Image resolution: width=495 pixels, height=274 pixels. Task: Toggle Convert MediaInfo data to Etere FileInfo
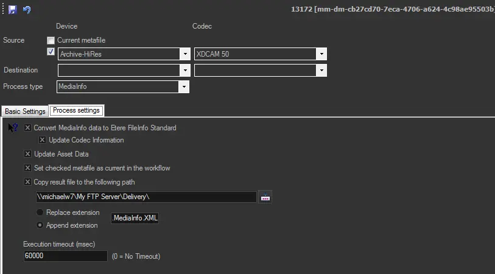pyautogui.click(x=27, y=128)
